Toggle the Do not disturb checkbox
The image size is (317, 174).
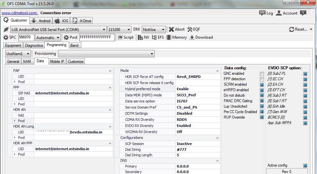(x=262, y=95)
